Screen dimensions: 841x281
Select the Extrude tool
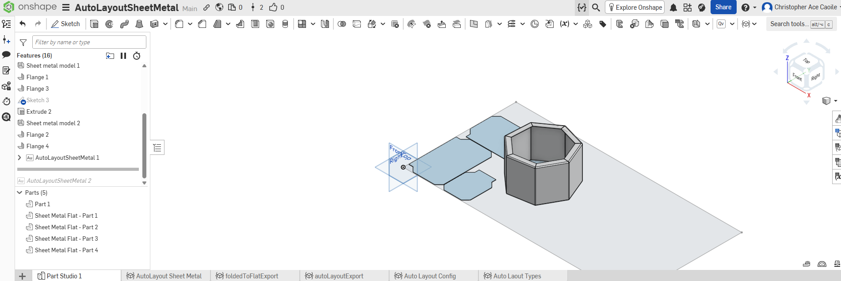(x=94, y=24)
